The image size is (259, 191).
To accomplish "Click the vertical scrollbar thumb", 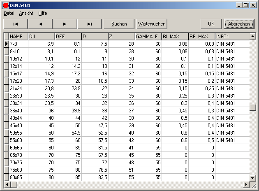I will [x=253, y=107].
